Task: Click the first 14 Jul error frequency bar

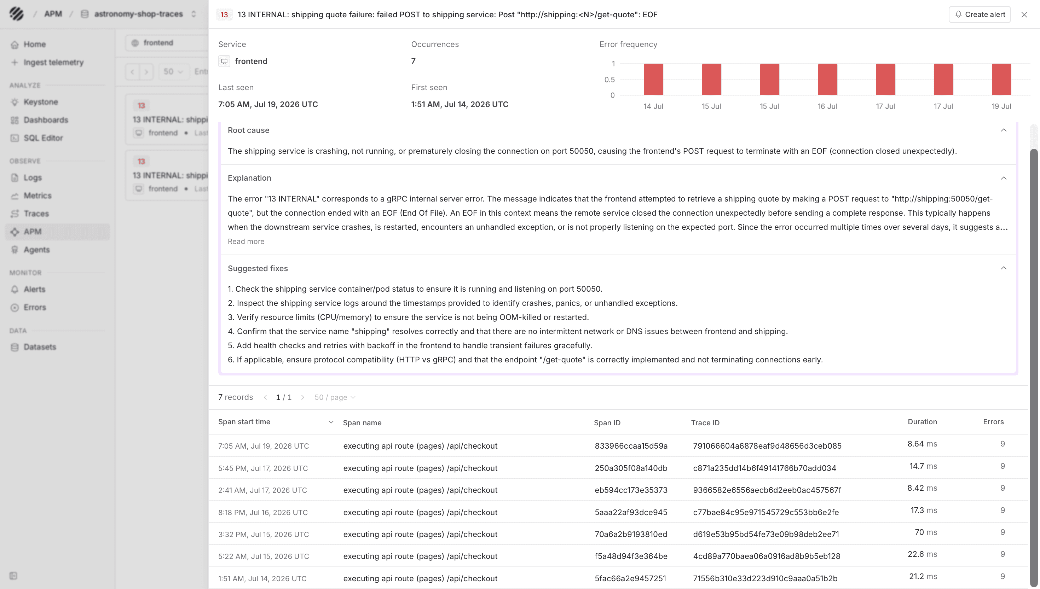Action: (653, 79)
